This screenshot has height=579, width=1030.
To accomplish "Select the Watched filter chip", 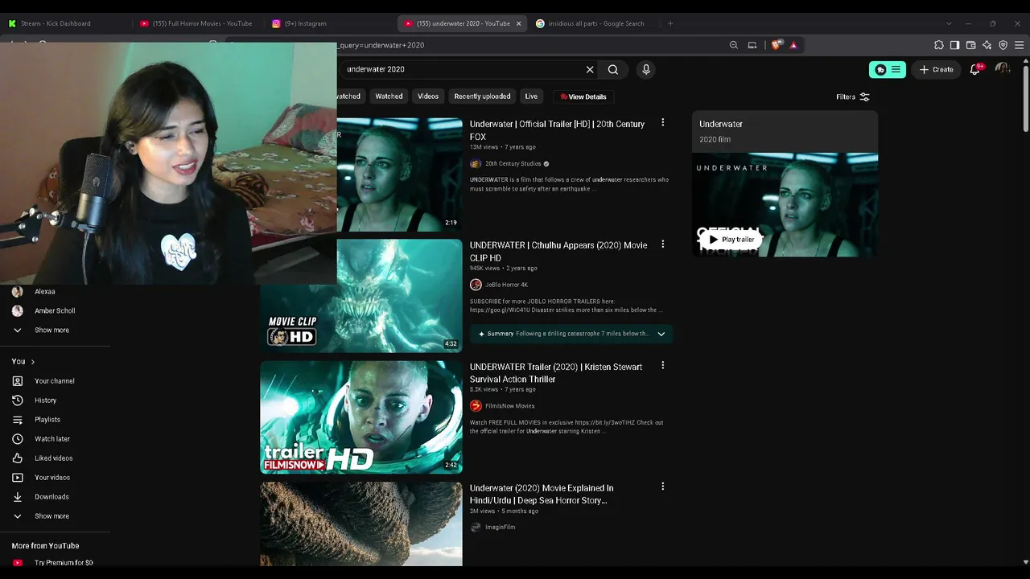I will point(389,96).
